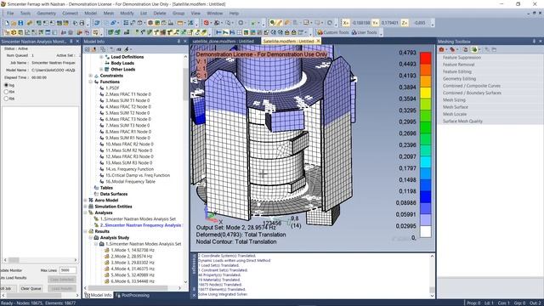544x306 pixels.
Task: Open the Mesh menu
Action: point(109,14)
